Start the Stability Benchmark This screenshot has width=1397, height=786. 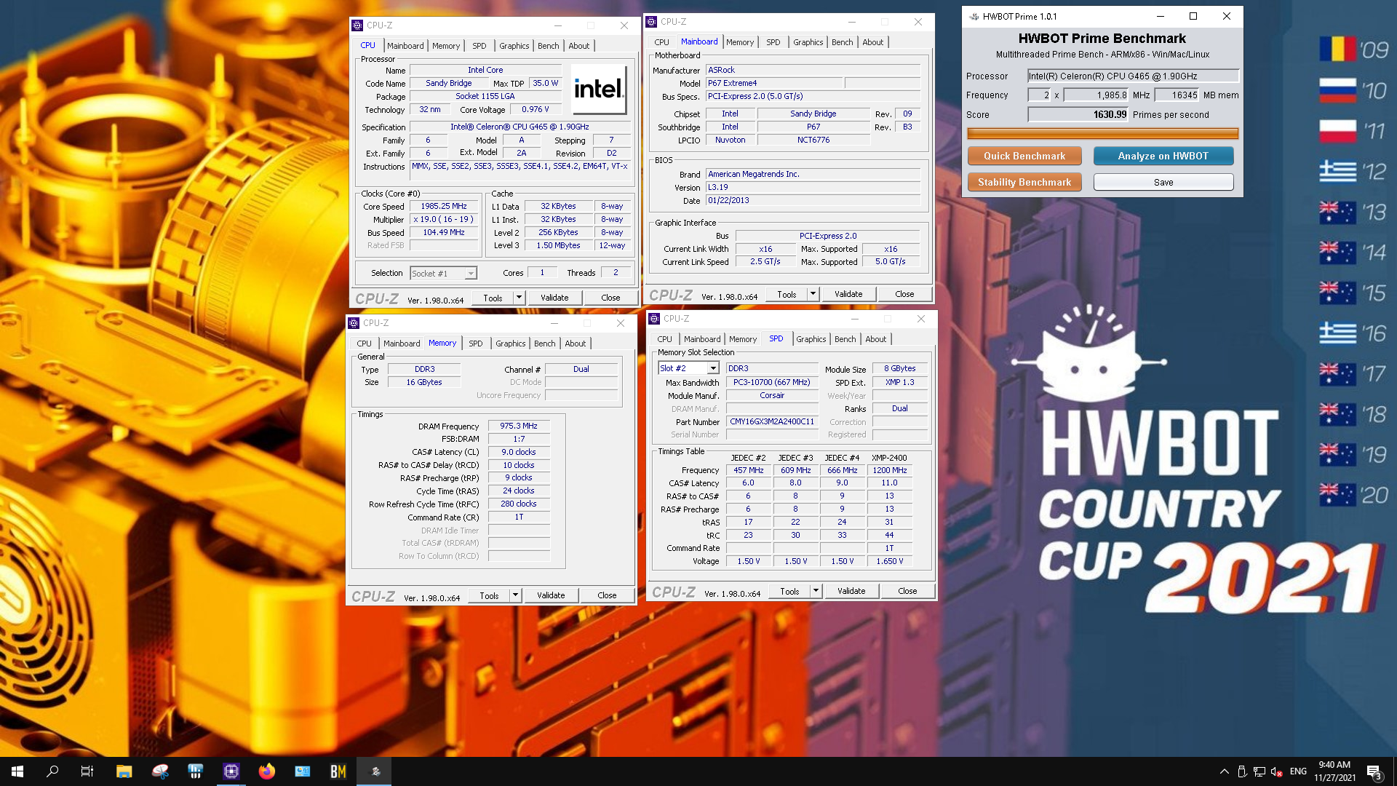(x=1024, y=182)
